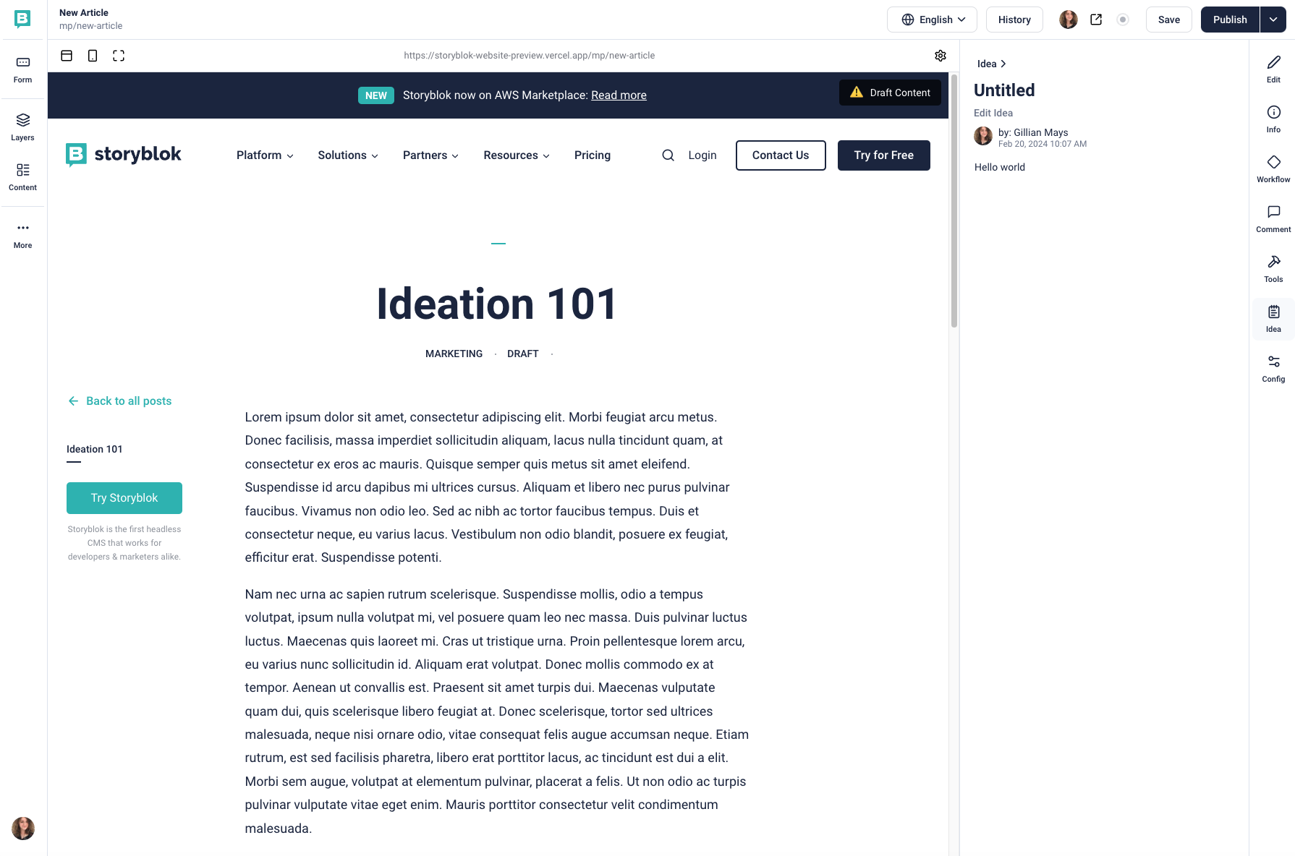Screen dimensions: 1295x856
Task: Expand the Platform navigation menu
Action: point(265,155)
